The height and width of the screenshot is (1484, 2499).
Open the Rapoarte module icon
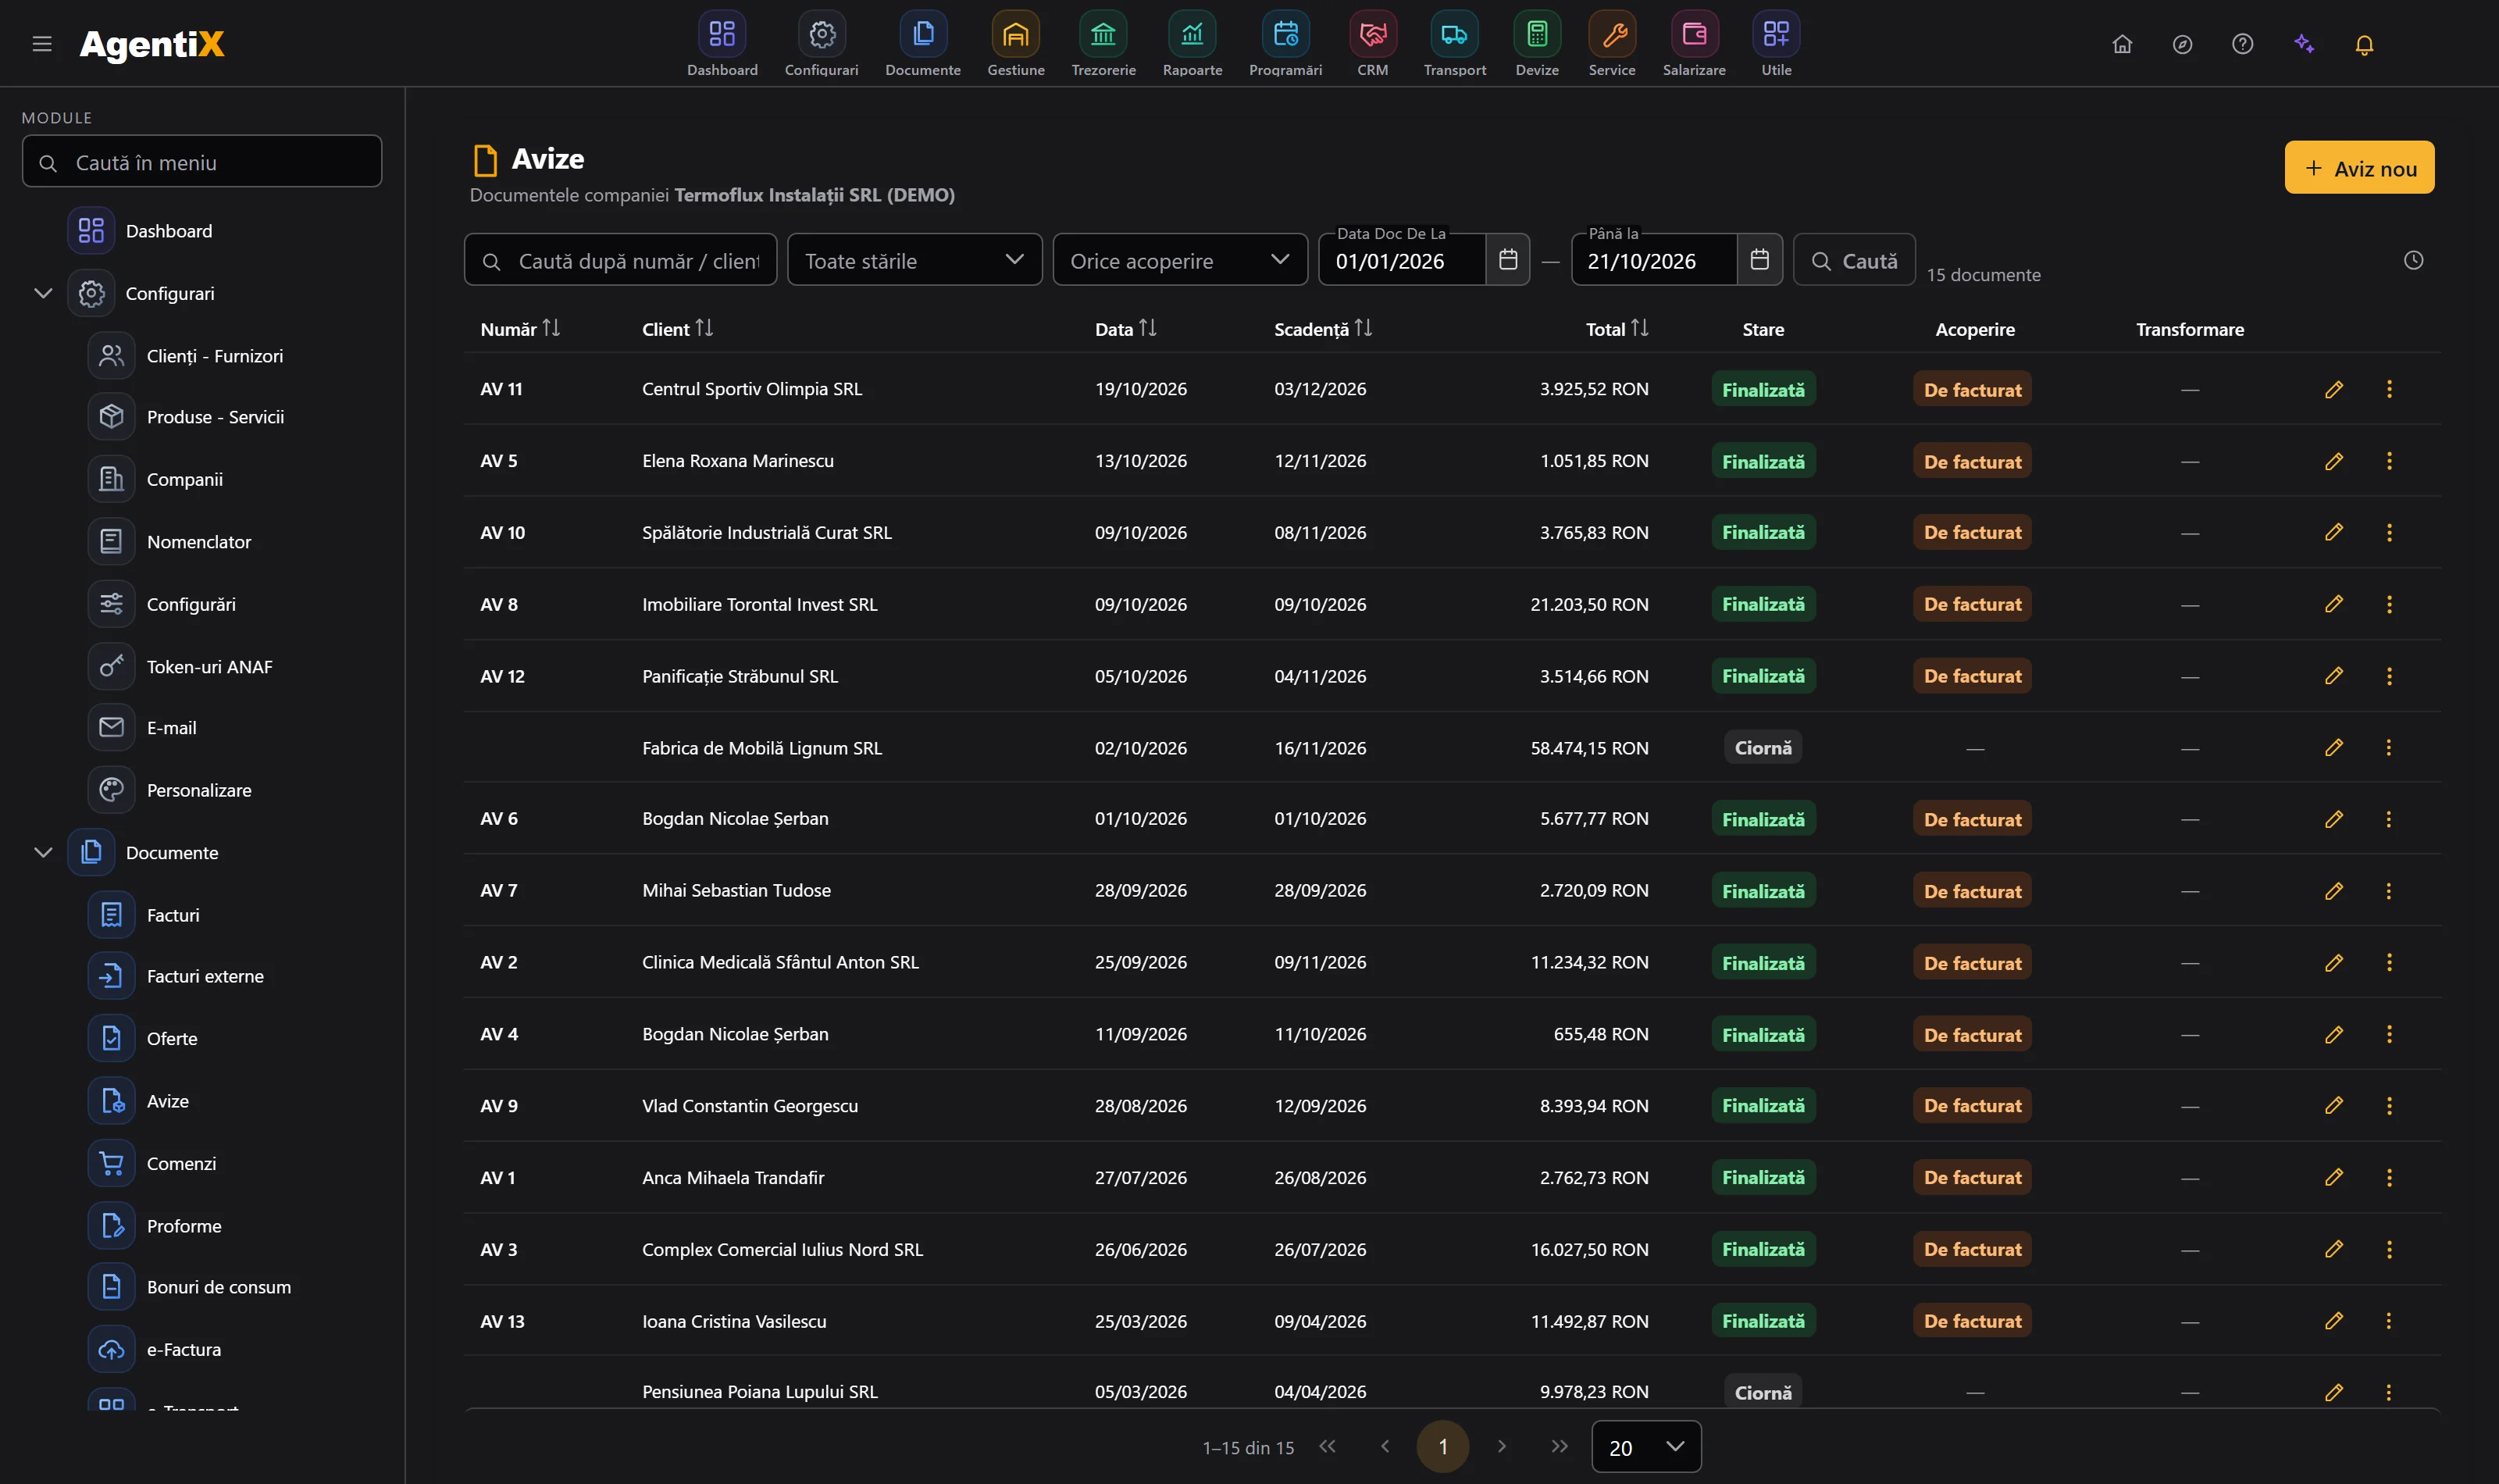click(1192, 35)
